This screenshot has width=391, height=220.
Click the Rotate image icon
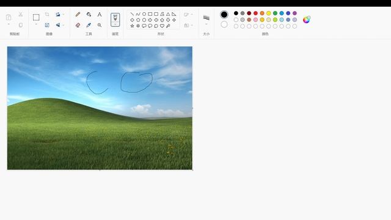tap(58, 15)
